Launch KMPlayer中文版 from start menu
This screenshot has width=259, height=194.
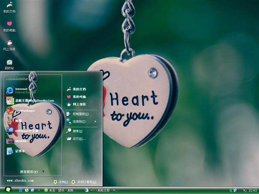pyautogui.click(x=22, y=131)
